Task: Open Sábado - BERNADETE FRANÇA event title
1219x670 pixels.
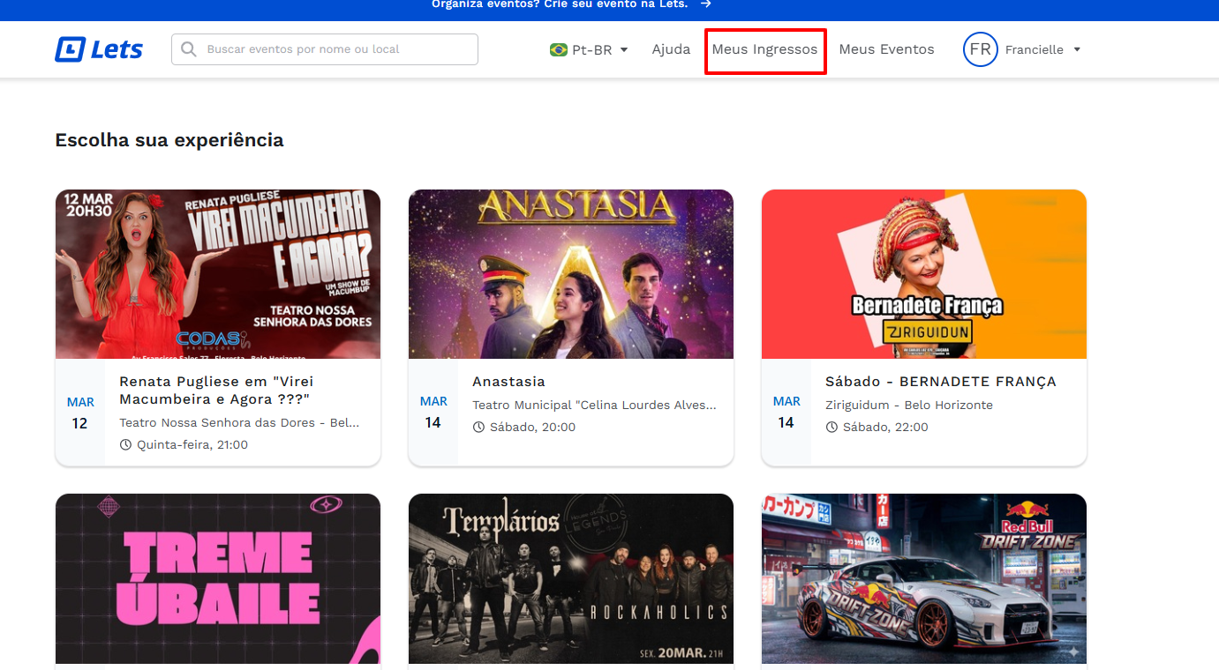Action: pos(940,382)
